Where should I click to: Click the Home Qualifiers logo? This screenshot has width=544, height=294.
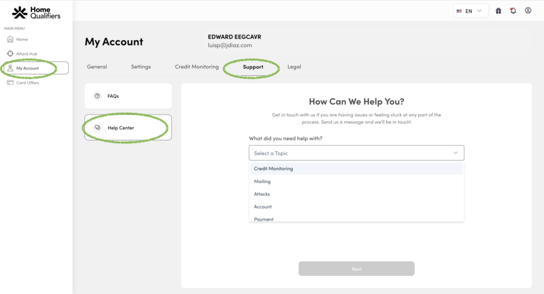point(36,13)
